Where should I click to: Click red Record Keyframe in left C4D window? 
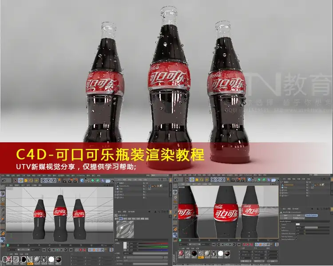coord(81,250)
